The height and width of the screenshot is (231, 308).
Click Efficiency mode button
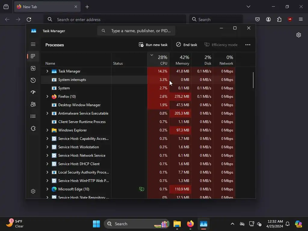(221, 45)
